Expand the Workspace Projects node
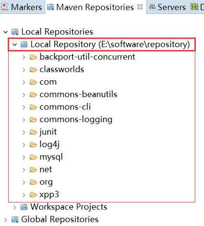Screen dimensions: 204x226 tap(15, 207)
